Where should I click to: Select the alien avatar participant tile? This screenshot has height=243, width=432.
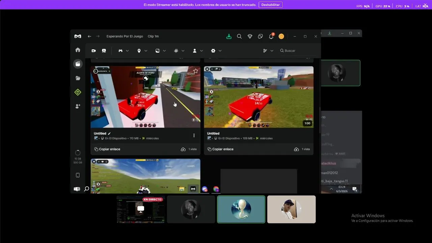click(x=241, y=209)
